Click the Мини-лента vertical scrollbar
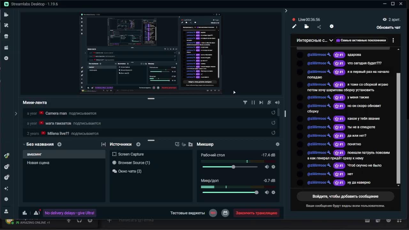Screen dimensions: 409x230 coord(279,112)
